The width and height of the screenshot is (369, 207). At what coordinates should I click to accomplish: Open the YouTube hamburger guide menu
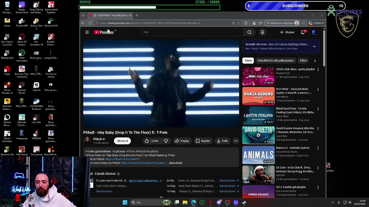click(87, 32)
